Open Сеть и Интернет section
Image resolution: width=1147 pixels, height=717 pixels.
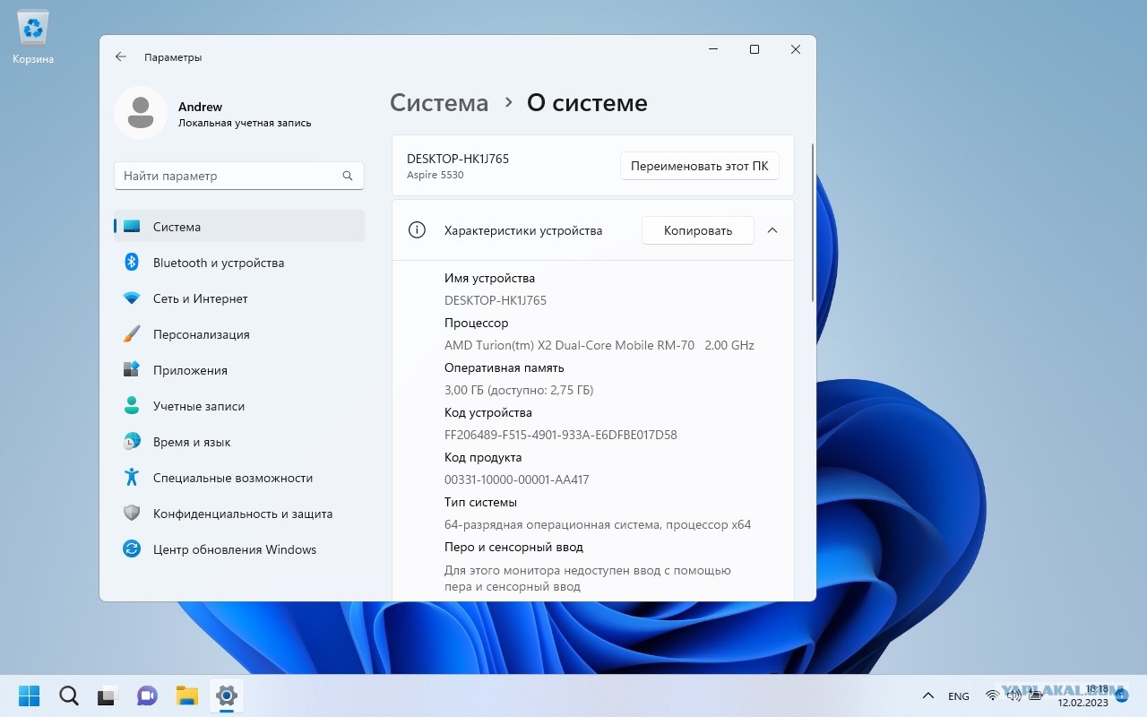click(x=200, y=298)
